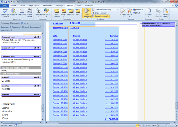Click the proofing errors status icon

click(x=16, y=125)
